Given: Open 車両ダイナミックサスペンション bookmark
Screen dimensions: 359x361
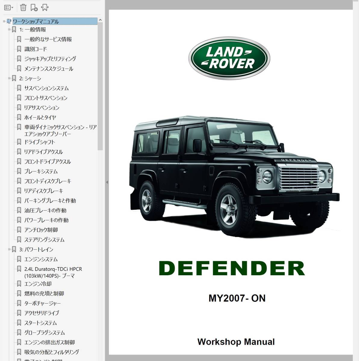Looking at the screenshot, I should [x=60, y=131].
